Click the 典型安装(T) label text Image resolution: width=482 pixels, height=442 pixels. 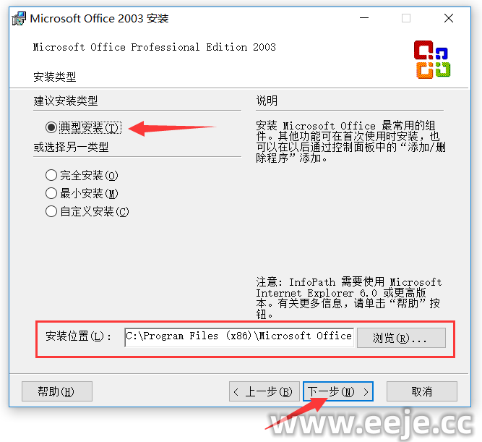(90, 127)
